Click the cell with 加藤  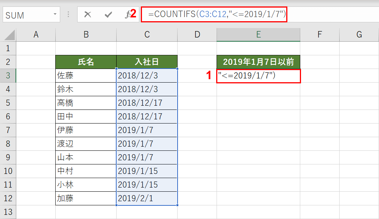(86, 198)
